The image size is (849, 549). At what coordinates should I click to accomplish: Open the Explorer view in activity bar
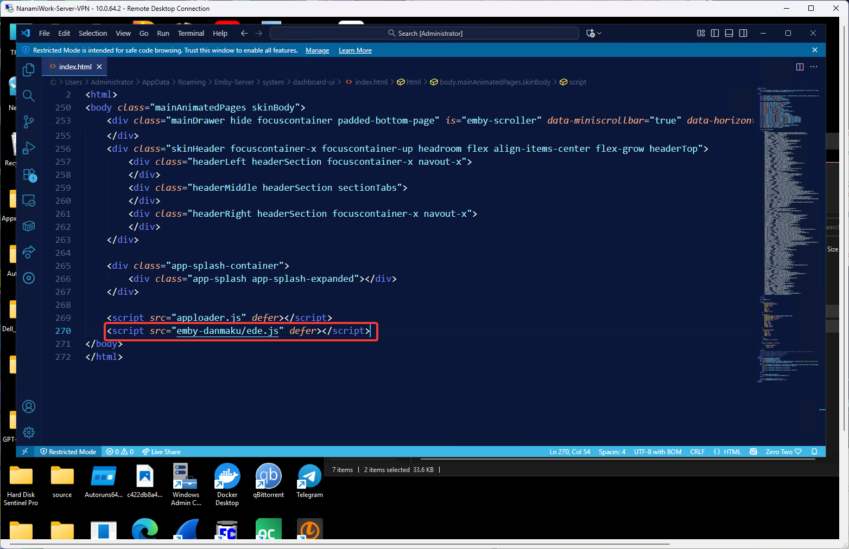(x=29, y=70)
